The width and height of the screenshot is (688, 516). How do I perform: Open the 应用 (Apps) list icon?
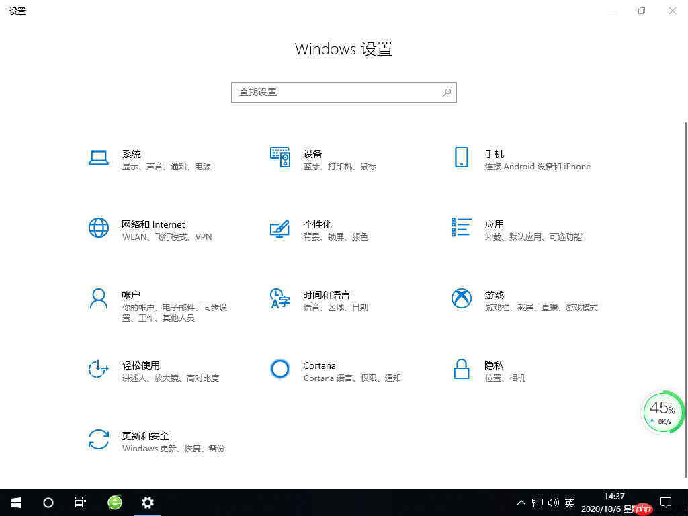[x=461, y=227]
